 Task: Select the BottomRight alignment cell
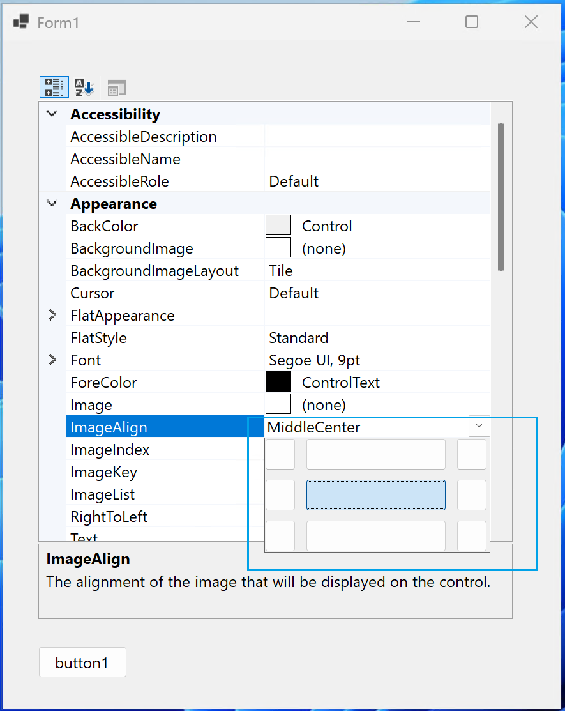tap(471, 536)
